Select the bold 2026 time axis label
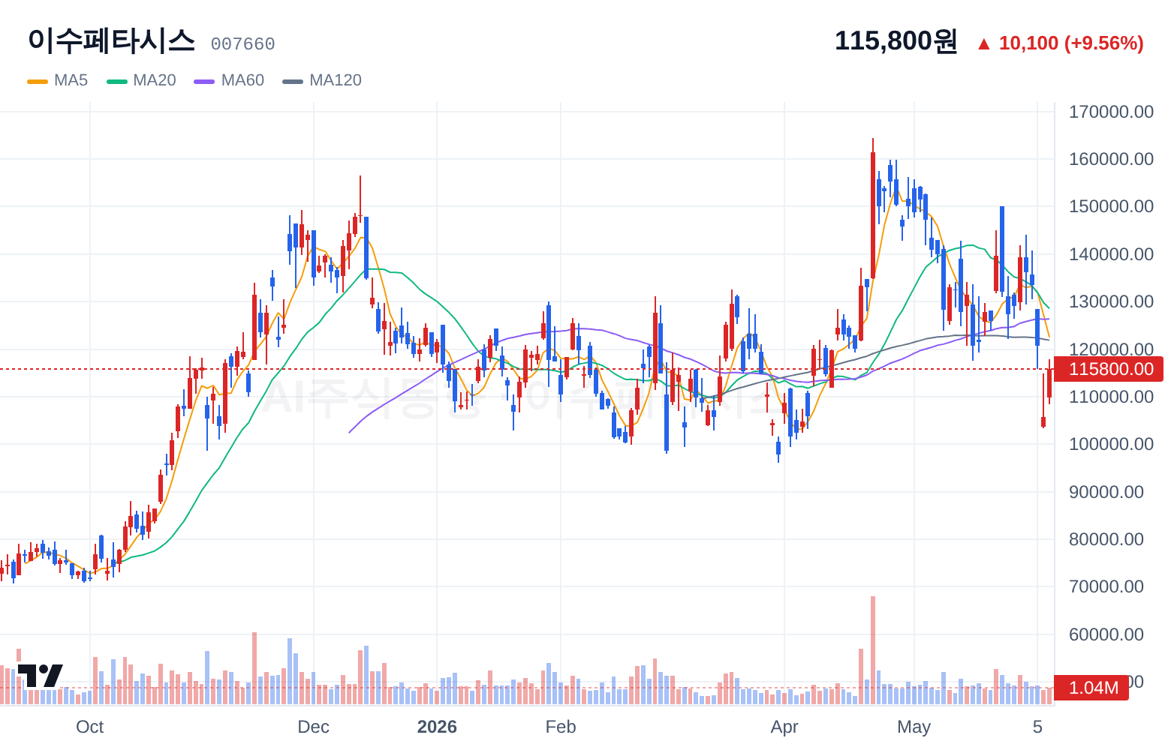Image resolution: width=1171 pixels, height=747 pixels. [x=437, y=727]
